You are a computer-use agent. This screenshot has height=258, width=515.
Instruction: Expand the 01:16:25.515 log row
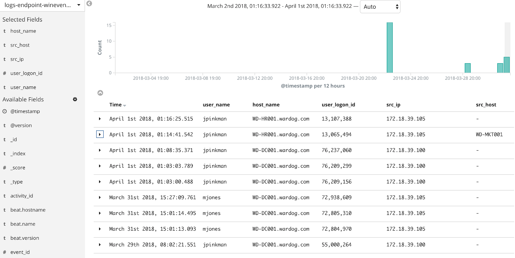tap(100, 119)
